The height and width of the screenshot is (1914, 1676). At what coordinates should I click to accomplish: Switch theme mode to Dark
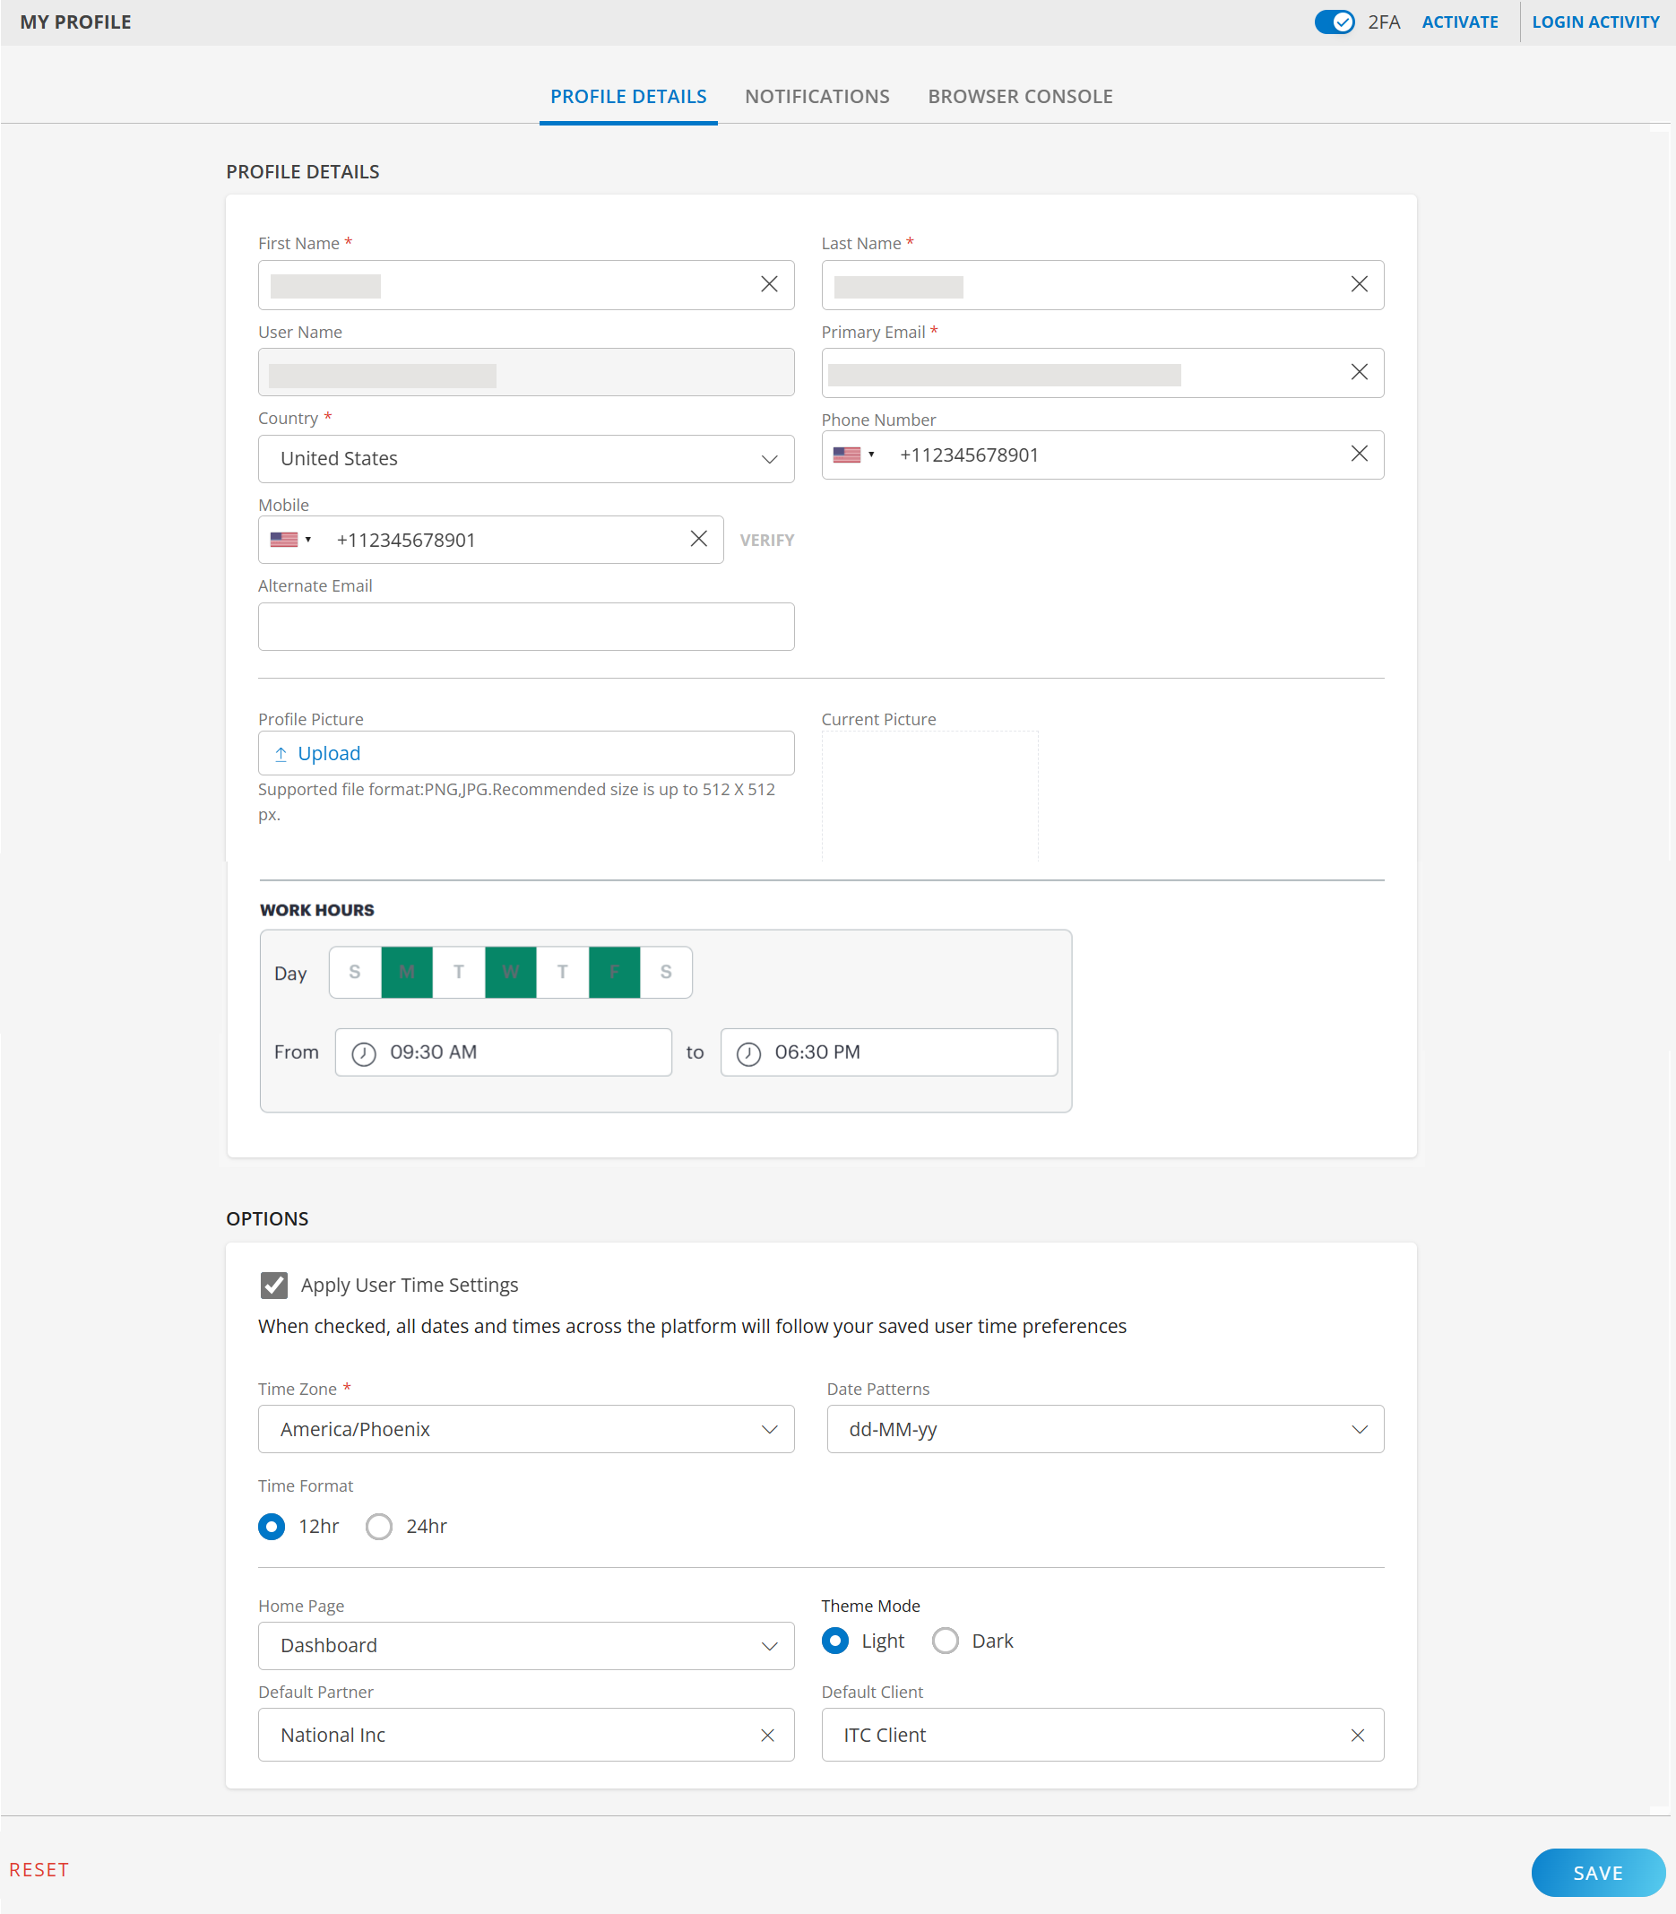[945, 1641]
